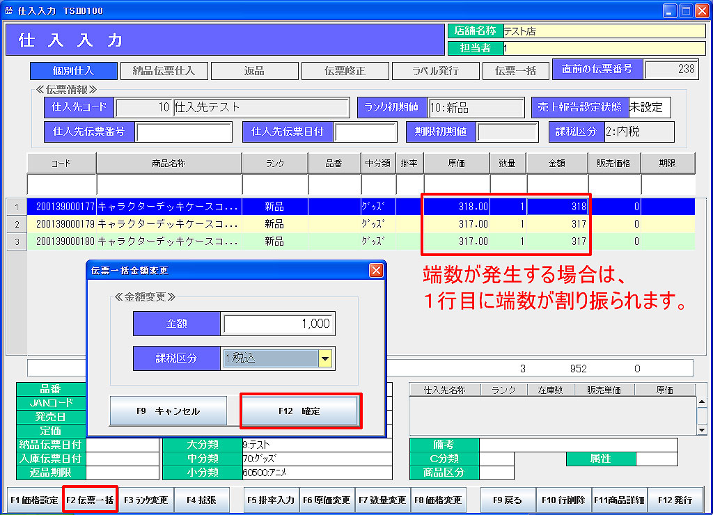This screenshot has height=515, width=713.
Task: Click the 原価 column header
Action: (x=456, y=164)
